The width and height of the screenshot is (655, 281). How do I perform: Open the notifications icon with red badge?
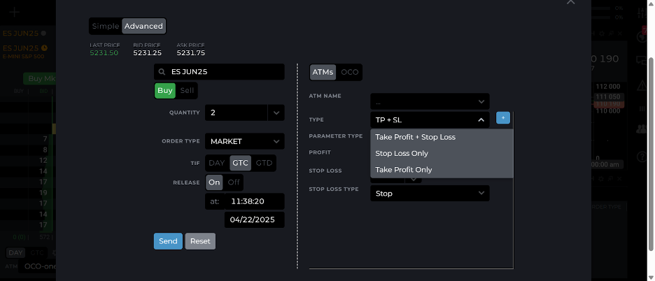pyautogui.click(x=641, y=36)
